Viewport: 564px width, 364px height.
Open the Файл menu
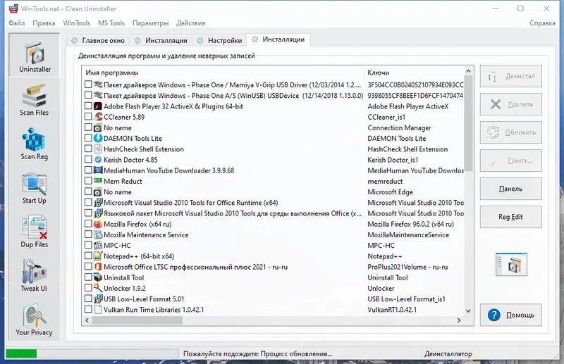[16, 23]
